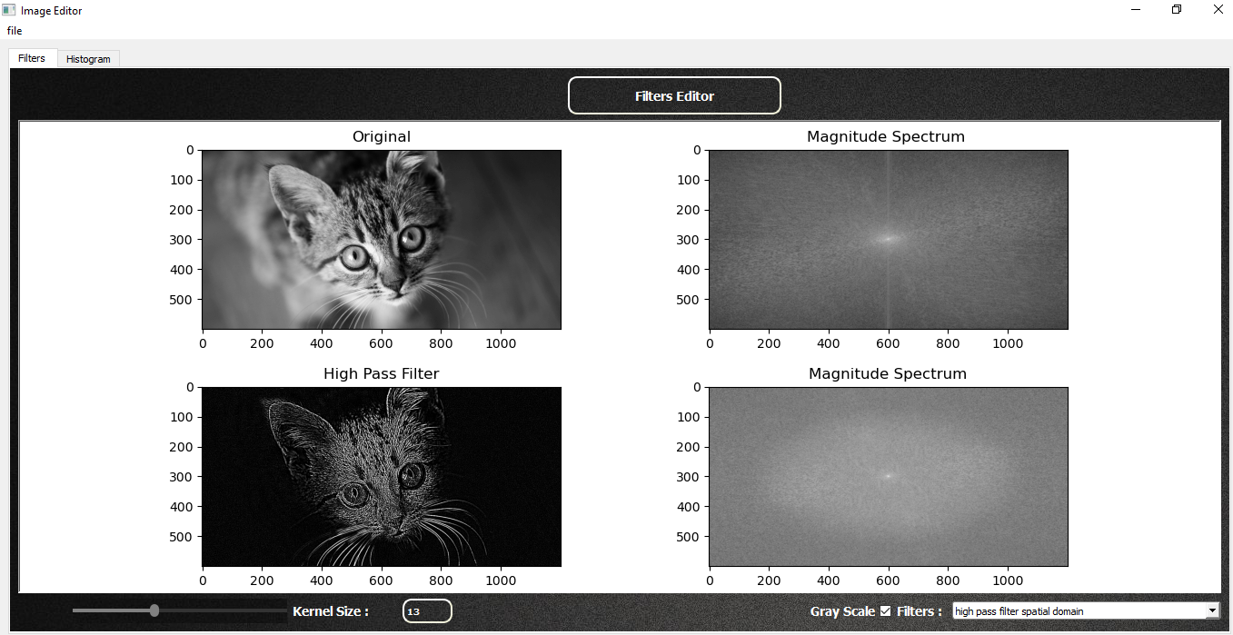This screenshot has height=635, width=1233.
Task: Click the Original cat image preview
Action: point(382,238)
